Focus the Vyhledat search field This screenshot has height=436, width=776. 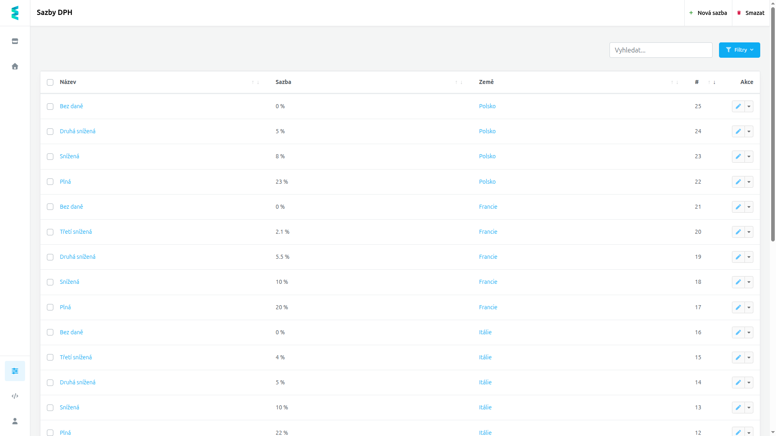point(661,50)
